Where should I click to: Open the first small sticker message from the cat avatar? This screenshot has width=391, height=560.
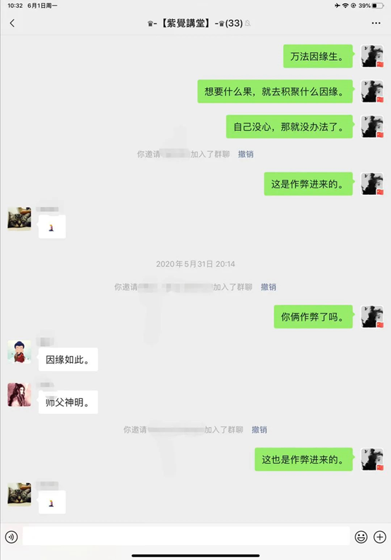click(x=52, y=227)
